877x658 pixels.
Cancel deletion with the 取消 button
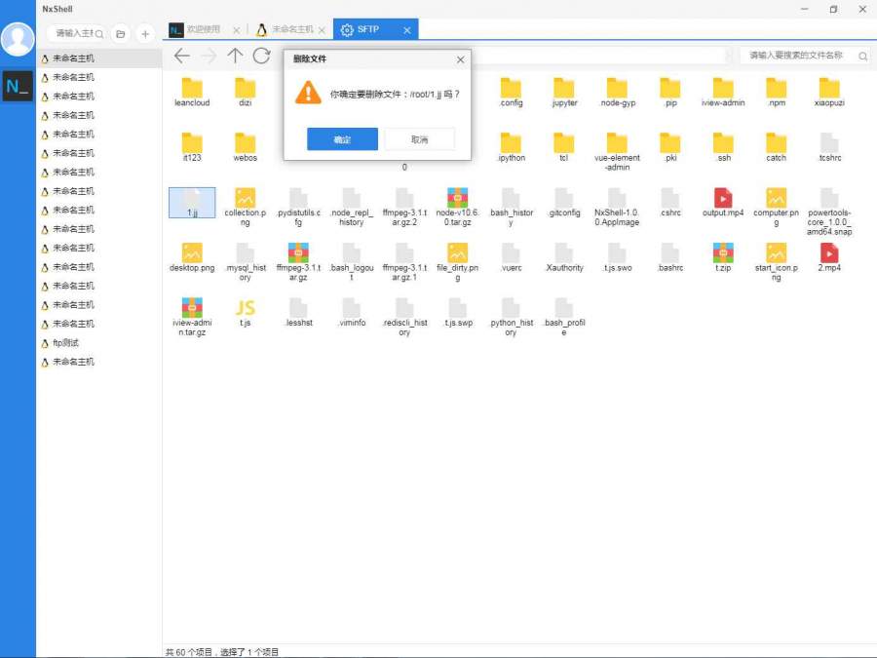click(419, 139)
